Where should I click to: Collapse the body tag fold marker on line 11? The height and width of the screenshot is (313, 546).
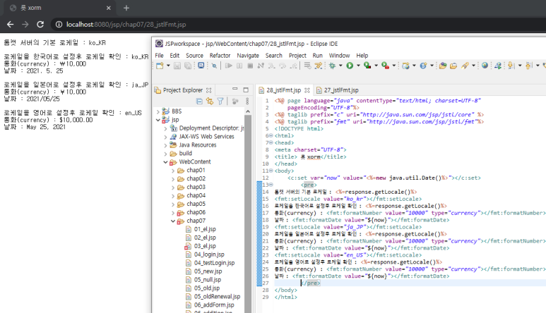272,170
